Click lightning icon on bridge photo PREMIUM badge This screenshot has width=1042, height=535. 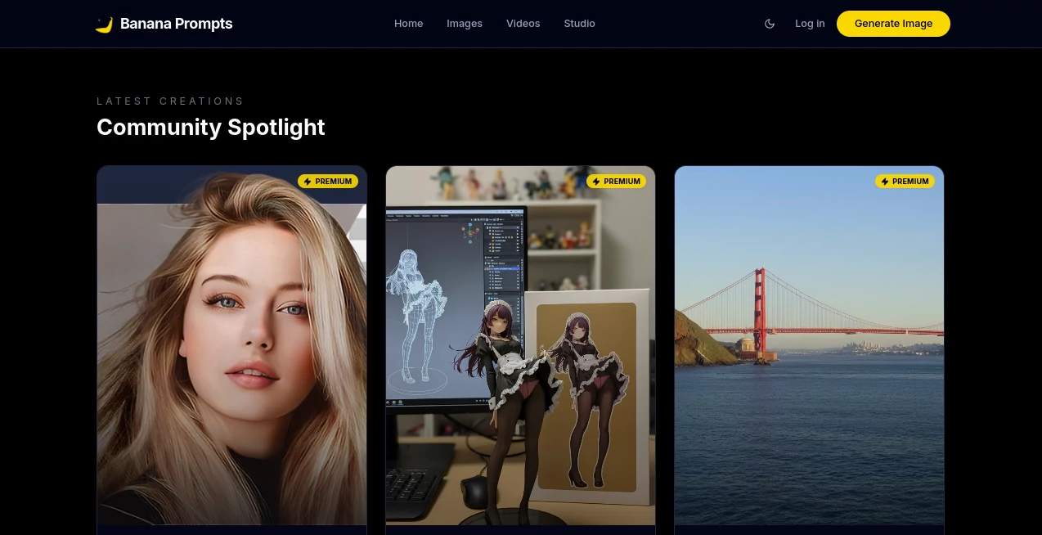coord(886,182)
